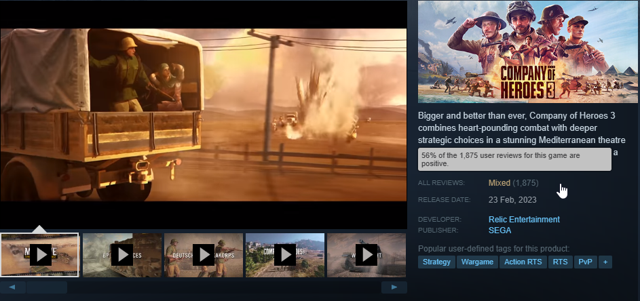Play the Deutsches Afrikakorps trailer thumbnail
Image resolution: width=640 pixels, height=301 pixels.
point(204,255)
